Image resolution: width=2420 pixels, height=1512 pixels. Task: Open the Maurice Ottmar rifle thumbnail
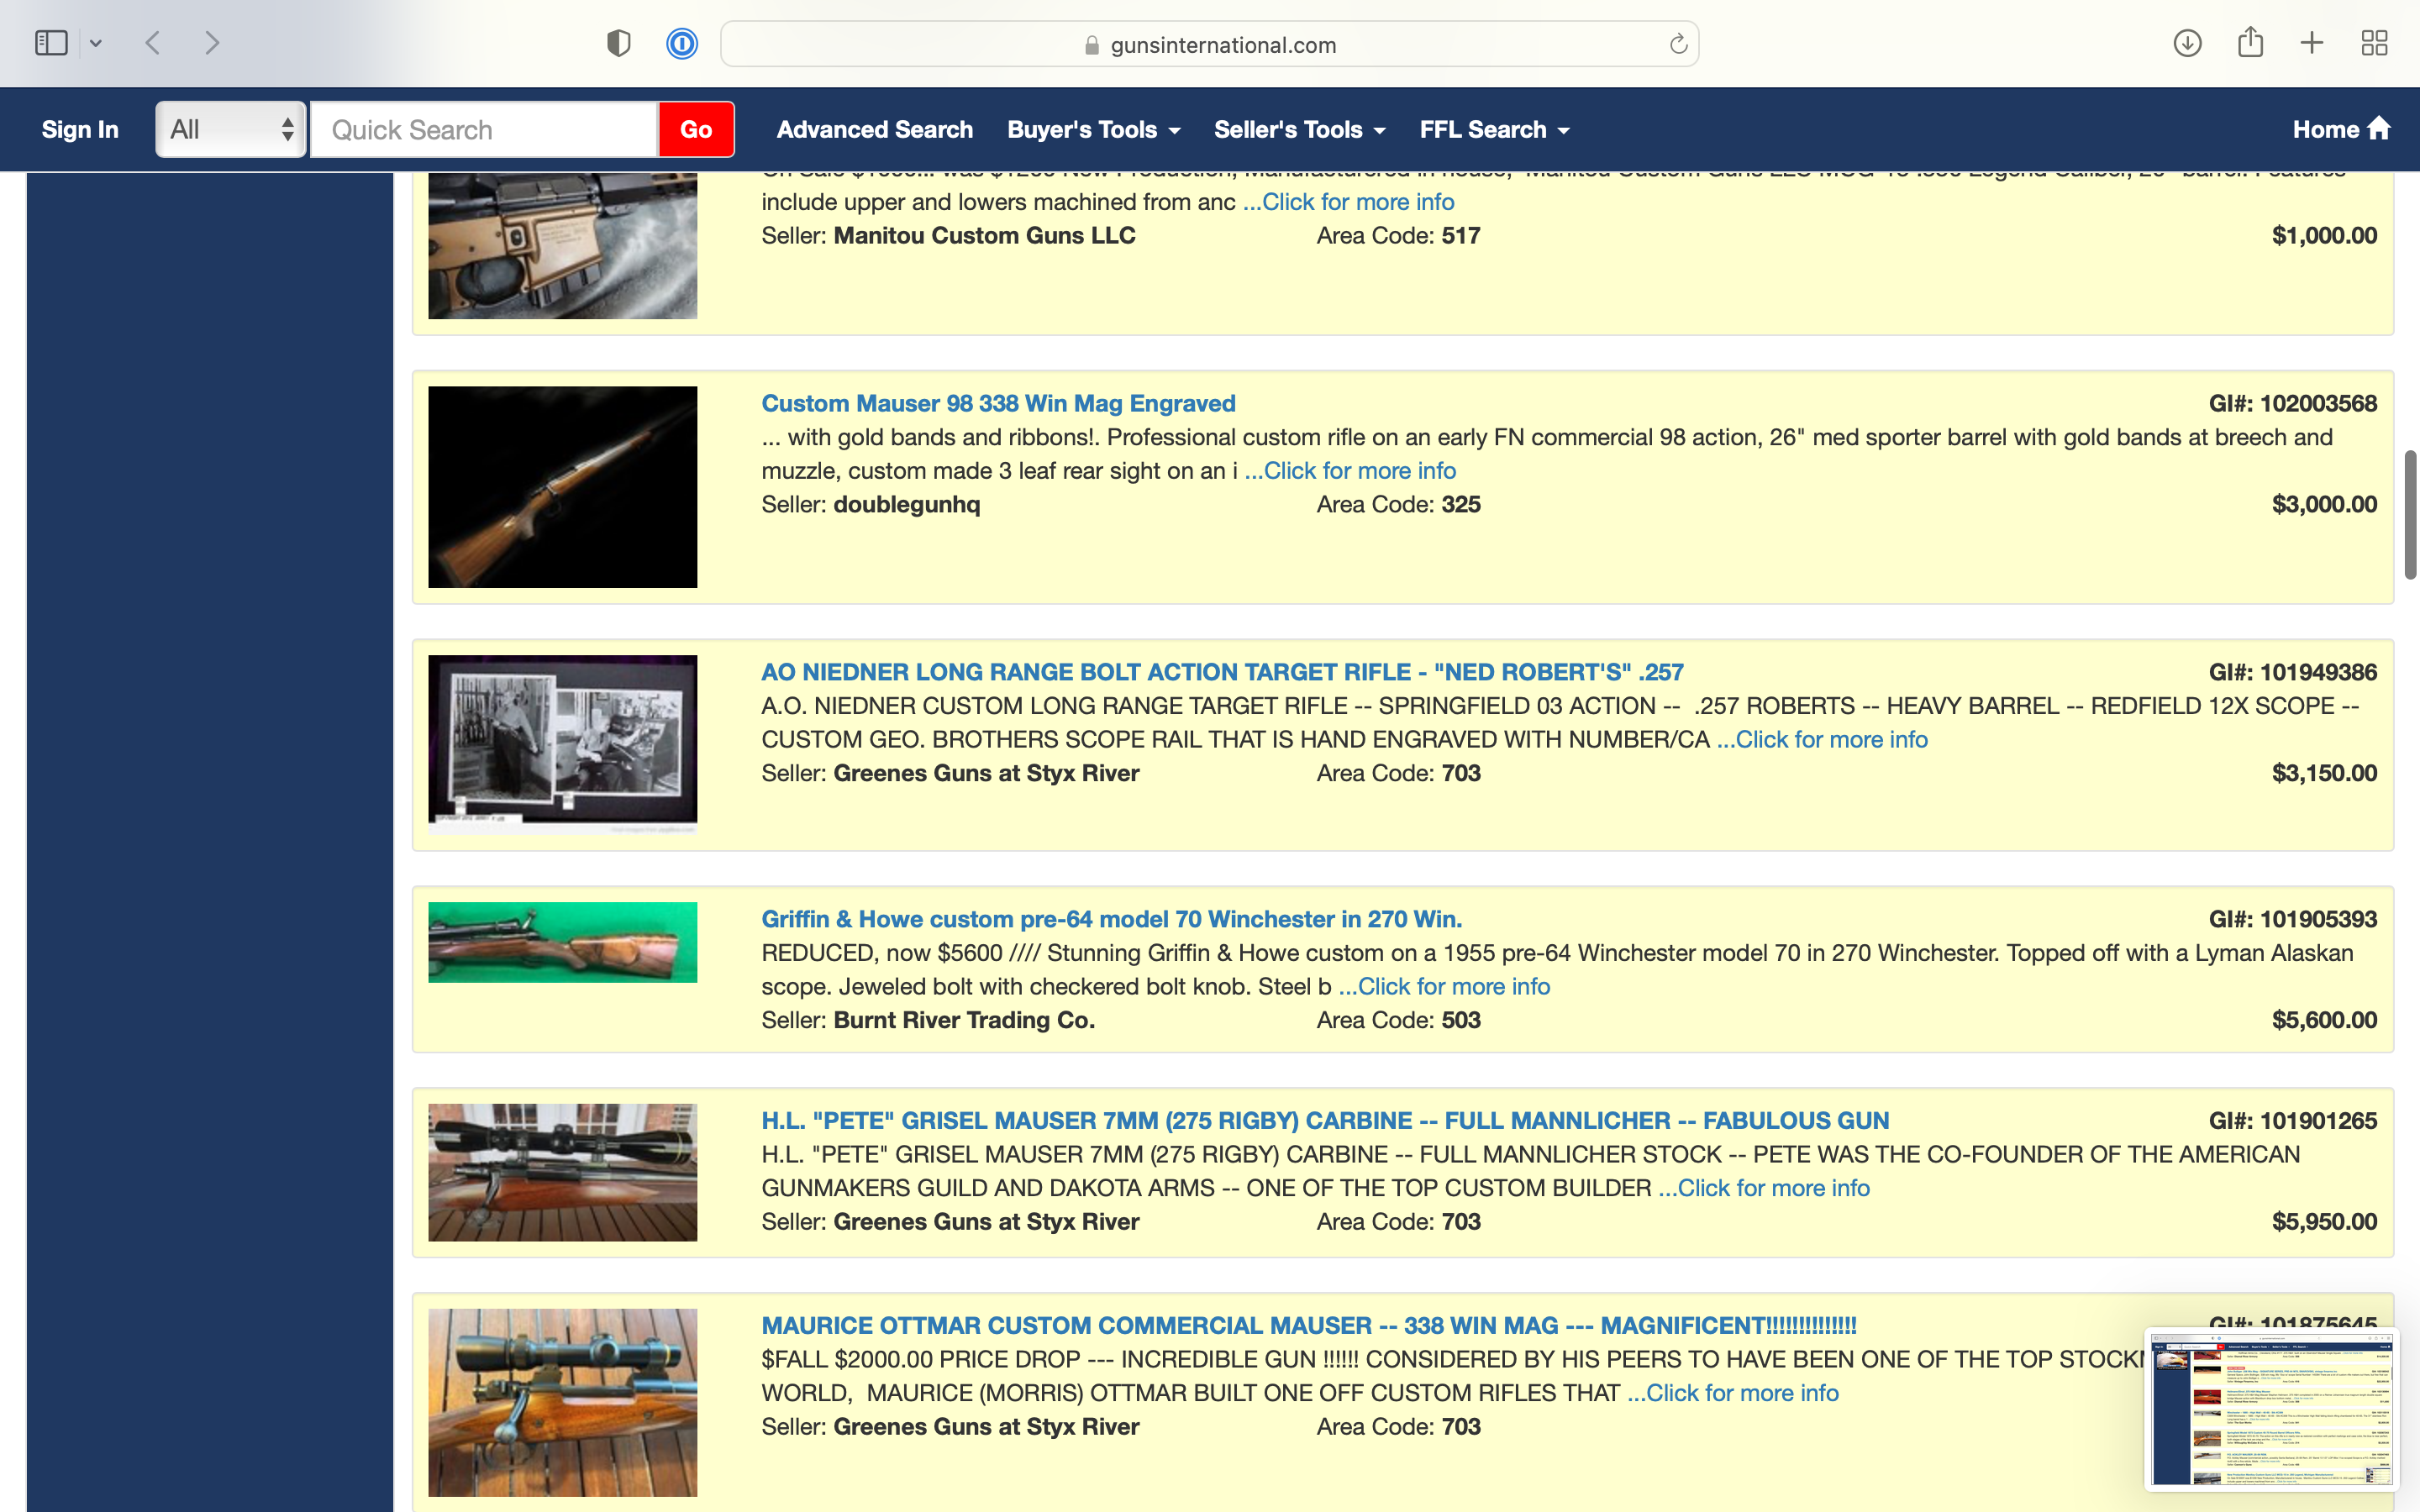click(563, 1403)
